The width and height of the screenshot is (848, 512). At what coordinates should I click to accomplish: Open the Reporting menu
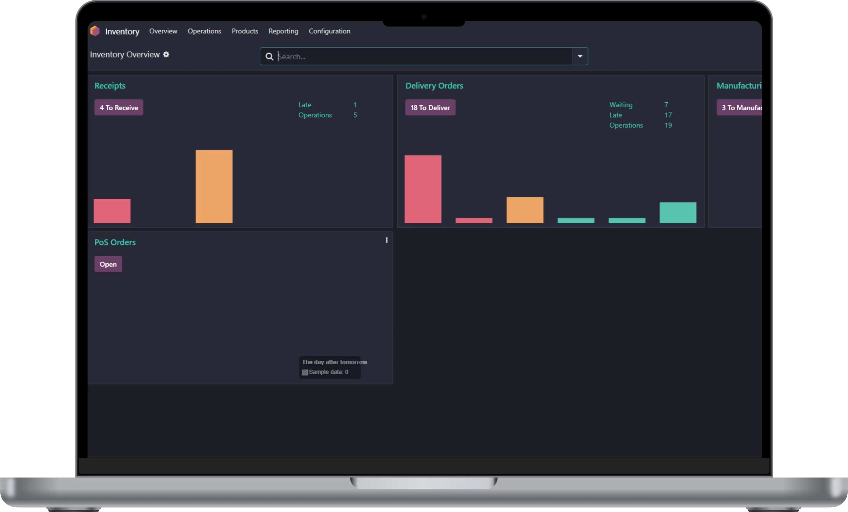pos(283,31)
